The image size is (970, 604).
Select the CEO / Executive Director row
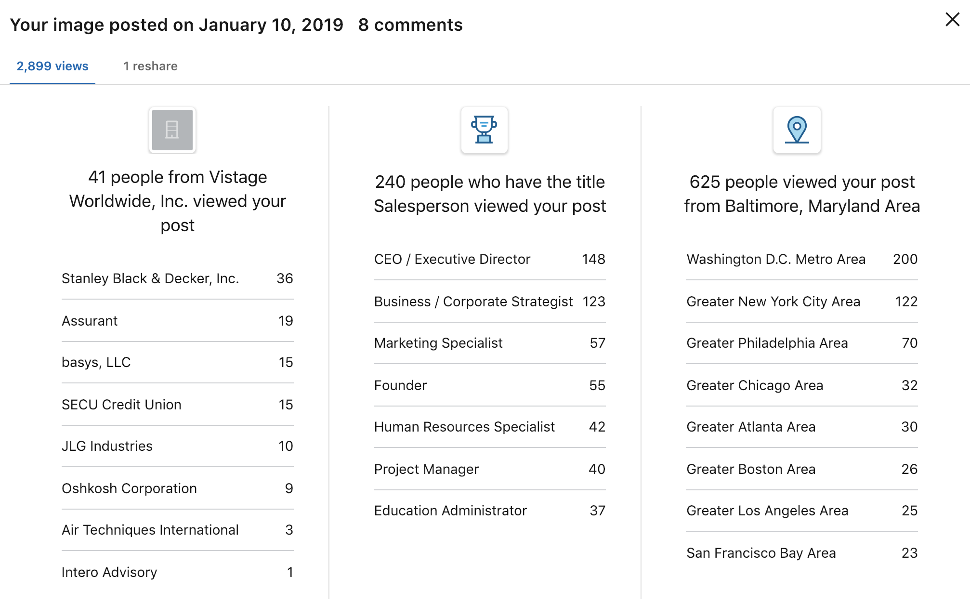489,259
